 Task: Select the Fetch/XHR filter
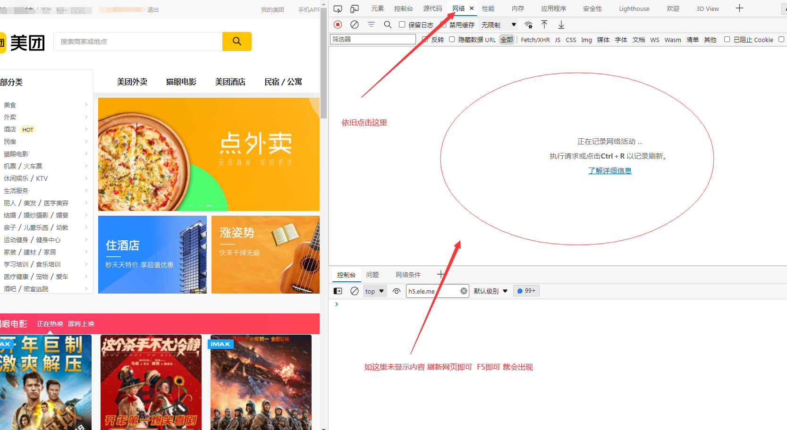click(x=535, y=40)
